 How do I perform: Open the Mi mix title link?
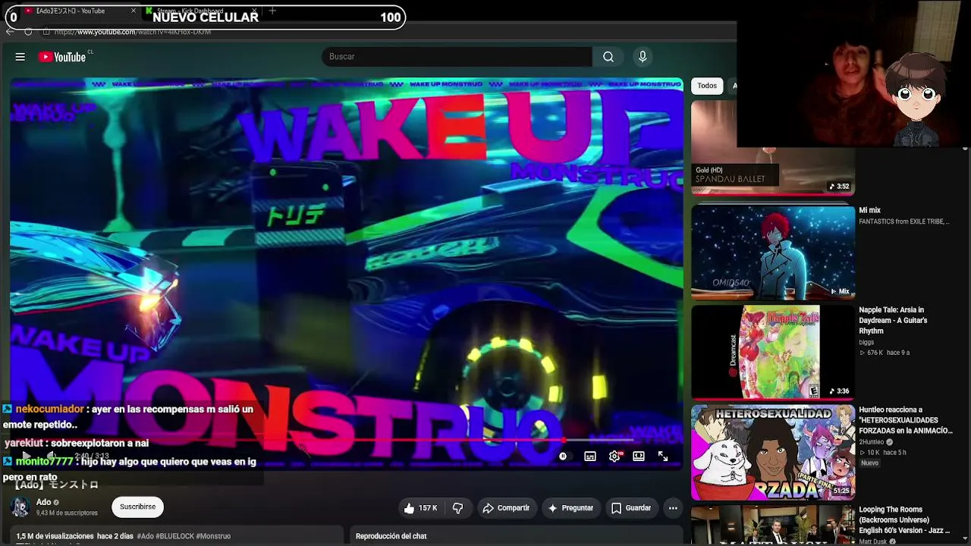click(869, 210)
